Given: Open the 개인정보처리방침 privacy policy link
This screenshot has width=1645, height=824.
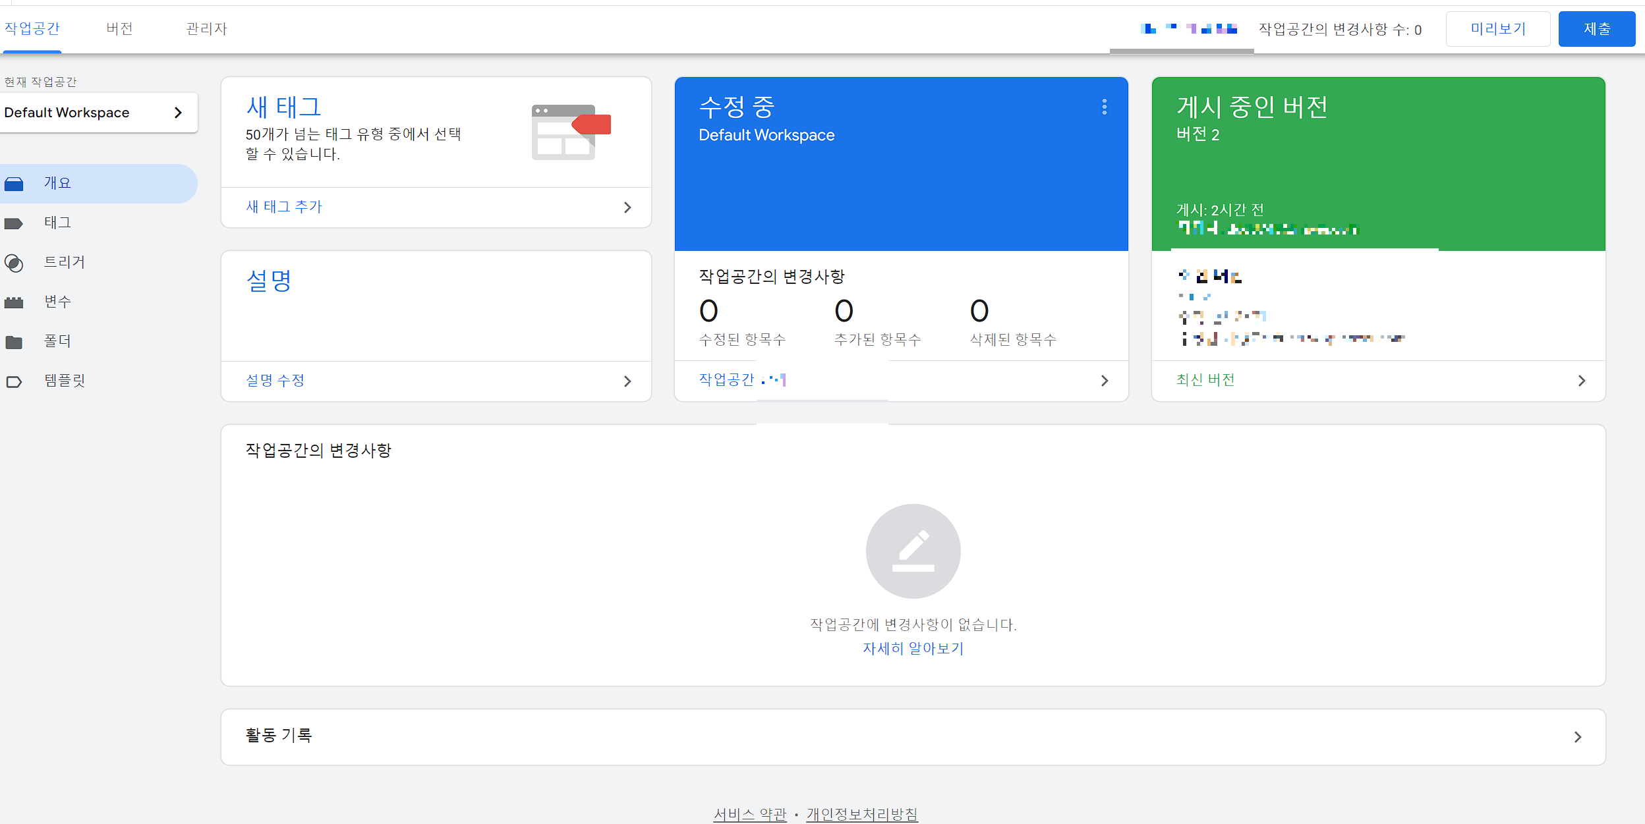Looking at the screenshot, I should (861, 814).
